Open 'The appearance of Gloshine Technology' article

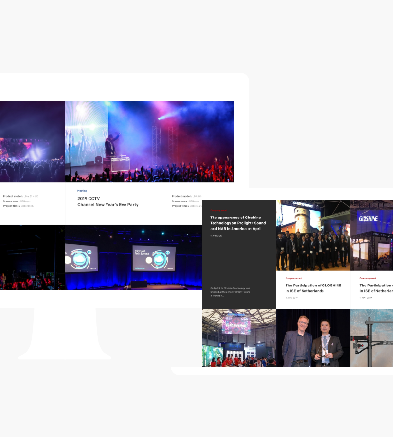tap(238, 223)
